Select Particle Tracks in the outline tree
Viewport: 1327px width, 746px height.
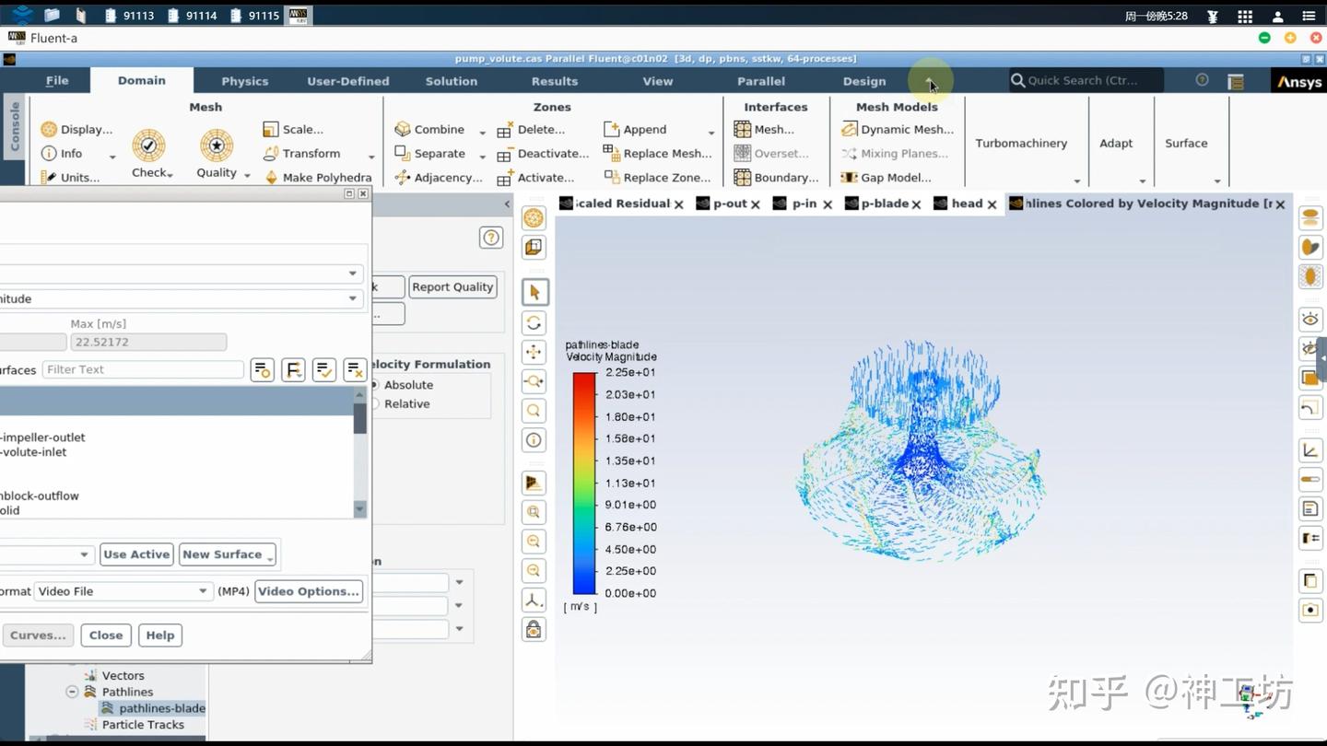click(x=143, y=725)
